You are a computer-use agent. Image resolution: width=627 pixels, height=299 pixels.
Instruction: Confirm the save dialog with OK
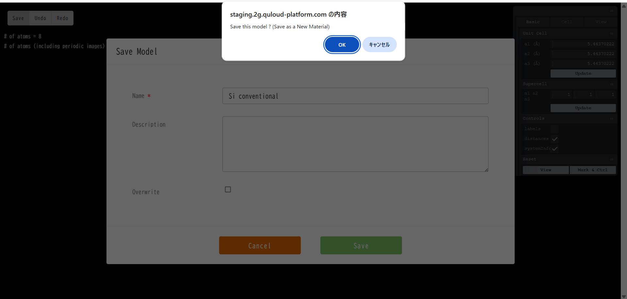click(x=342, y=45)
